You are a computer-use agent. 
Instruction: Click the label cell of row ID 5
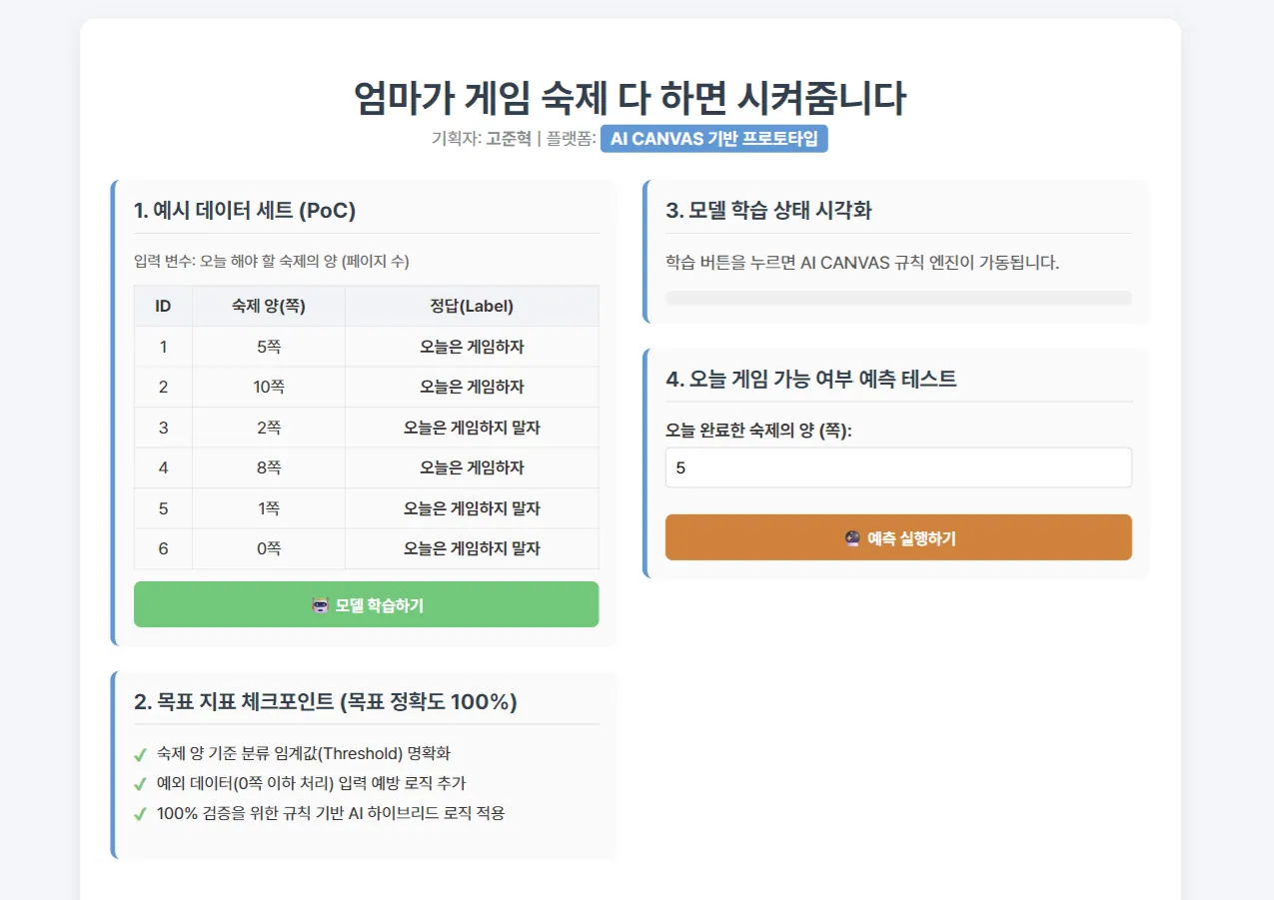(x=472, y=508)
